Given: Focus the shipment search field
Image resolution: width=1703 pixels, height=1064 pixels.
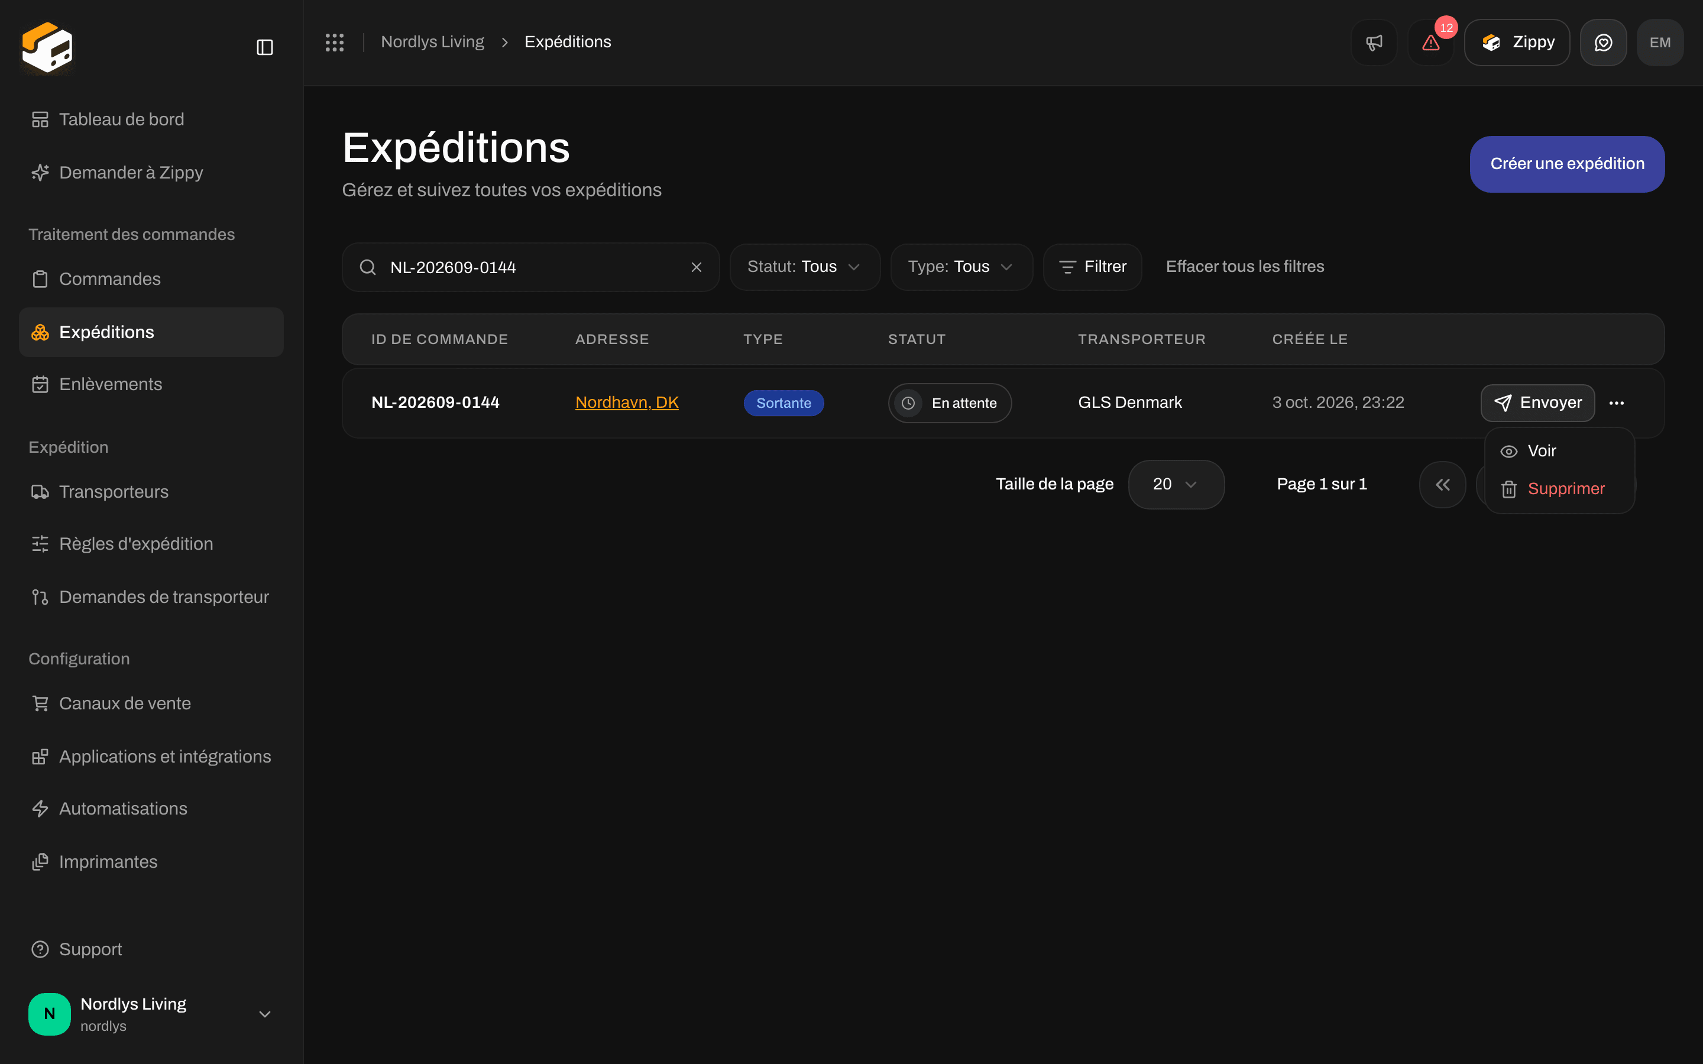Looking at the screenshot, I should (530, 267).
